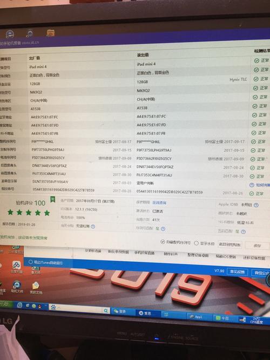The height and width of the screenshot is (360, 270).
Task: Click the 出厂值 serial F9F73750LPHG9T9AJ
Action: tap(48, 150)
